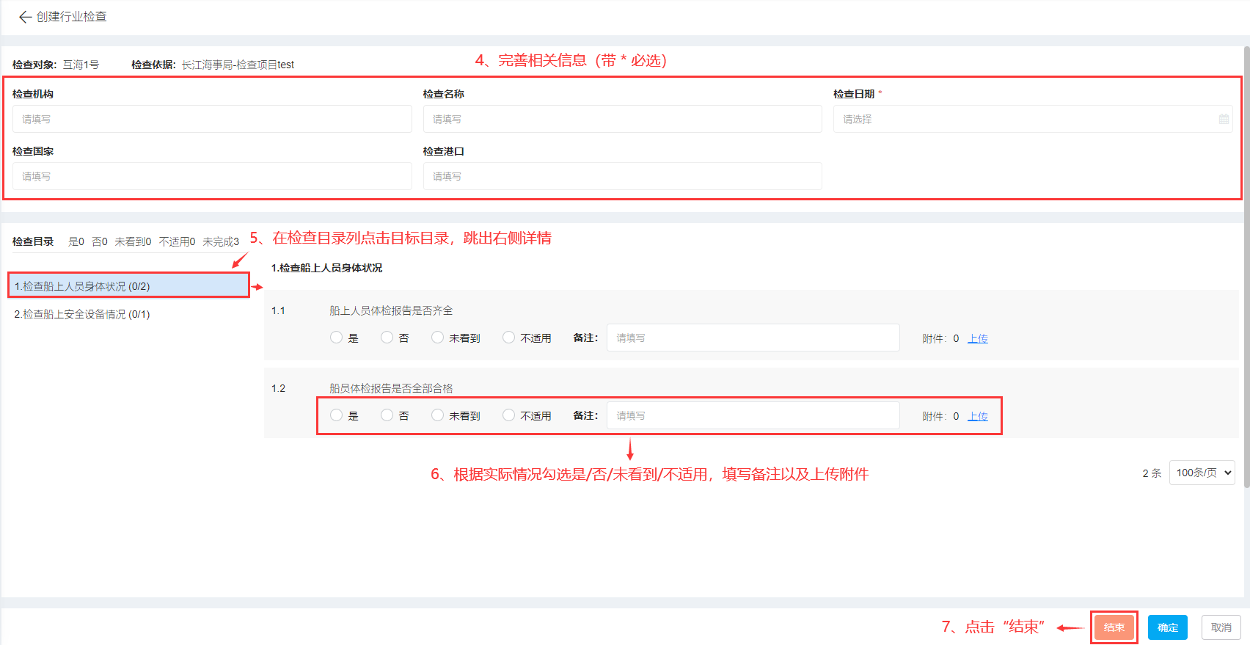Click the 检查名称 input field
The image size is (1250, 645).
tap(622, 119)
